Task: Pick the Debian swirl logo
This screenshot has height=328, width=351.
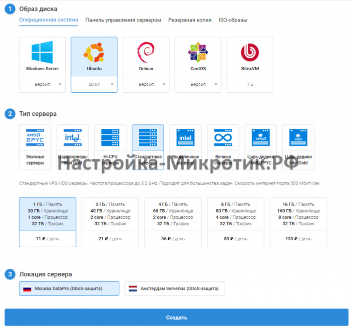Action: tap(146, 52)
